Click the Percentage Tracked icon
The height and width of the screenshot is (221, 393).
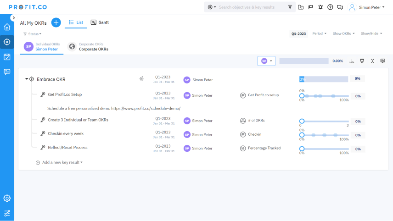tap(242, 149)
